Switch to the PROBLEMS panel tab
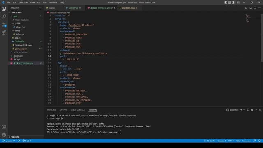 pyautogui.click(x=51, y=110)
